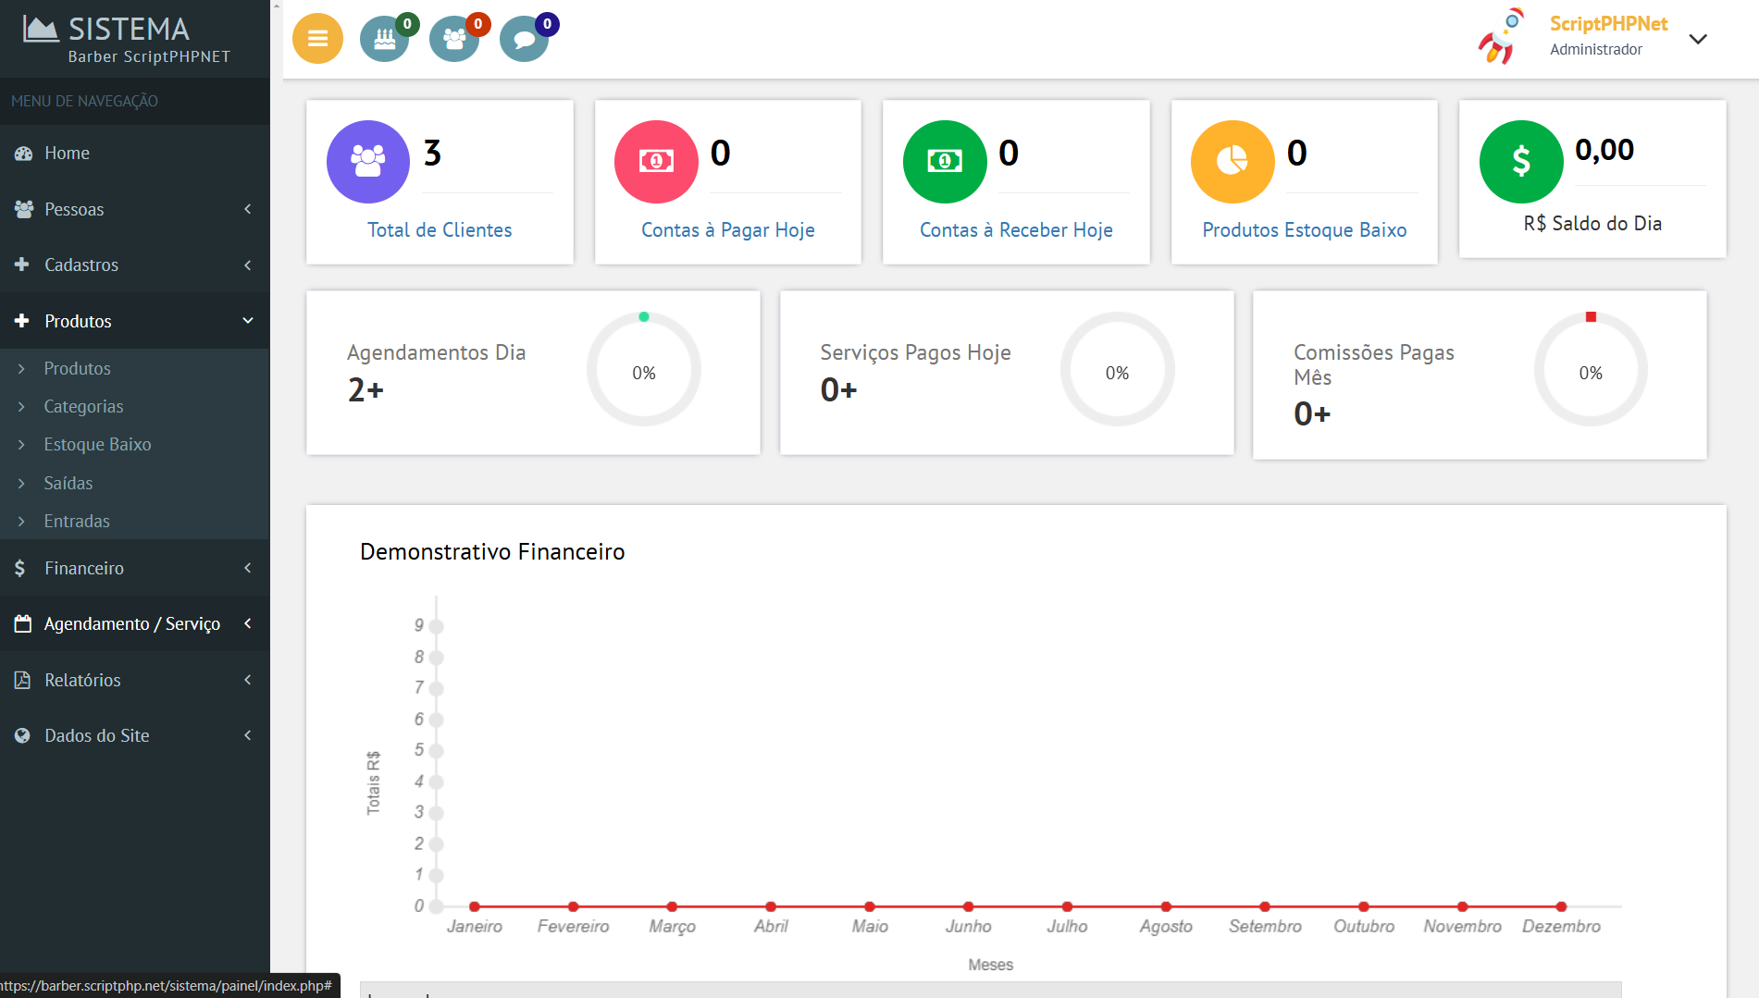Viewport: 1759px width, 998px height.
Task: Open the ScriptPHPNet user dropdown arrow
Action: pyautogui.click(x=1698, y=39)
